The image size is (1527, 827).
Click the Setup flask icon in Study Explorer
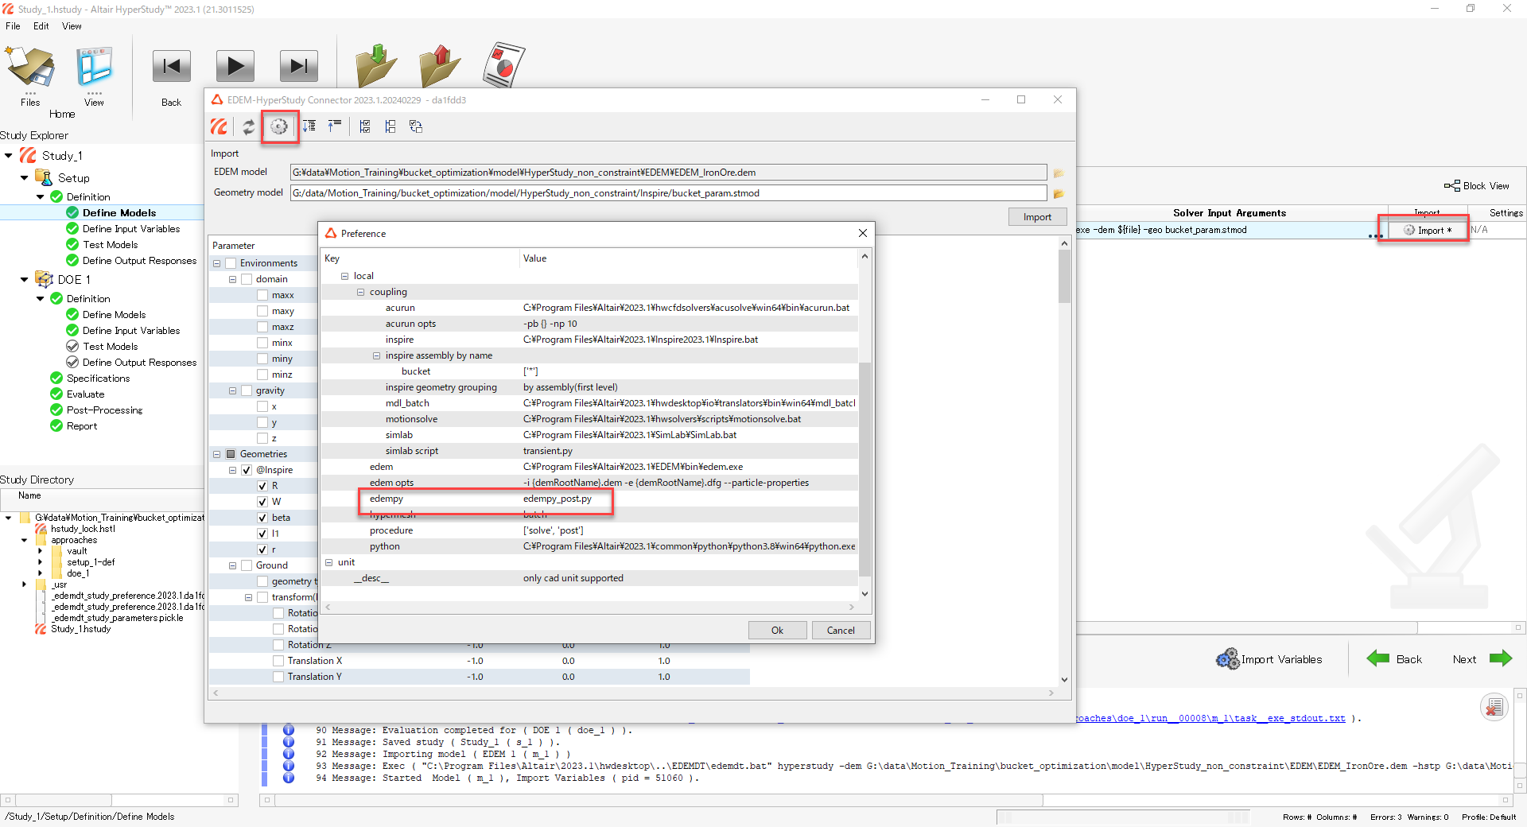(x=45, y=177)
